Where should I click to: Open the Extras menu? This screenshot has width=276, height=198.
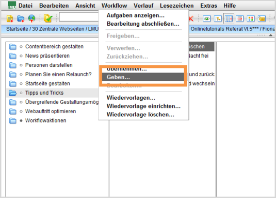208,6
